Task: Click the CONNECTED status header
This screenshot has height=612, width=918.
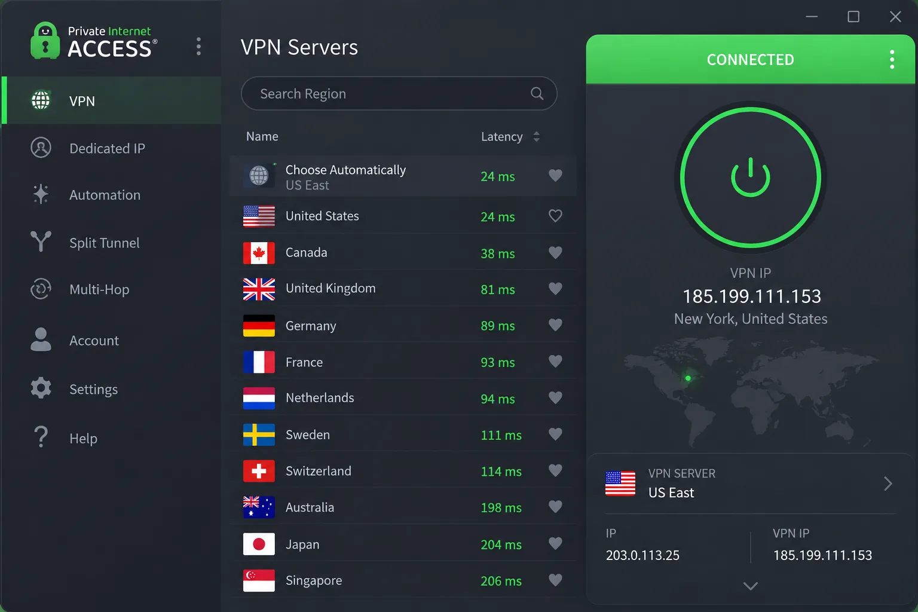Action: [x=751, y=59]
